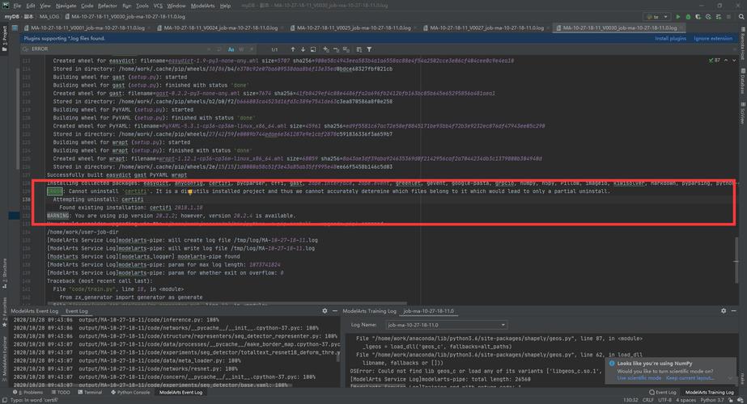Toggle Match Case in search bar
Image resolution: width=747 pixels, height=404 pixels.
pos(231,49)
